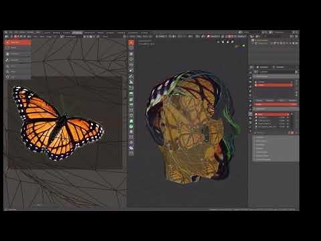Select the Smooth vertices tool
This screenshot has width=321, height=241.
[x=131, y=132]
